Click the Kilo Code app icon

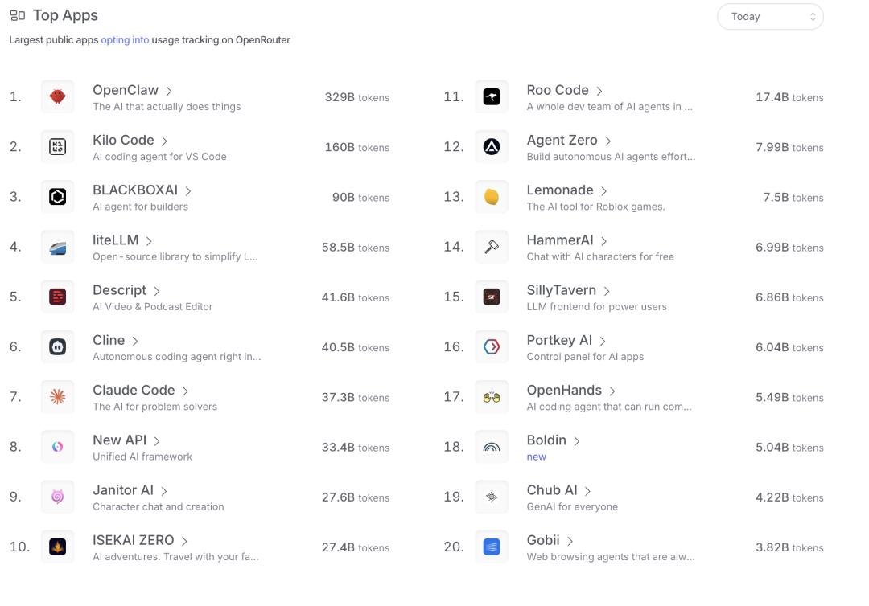pyautogui.click(x=57, y=147)
